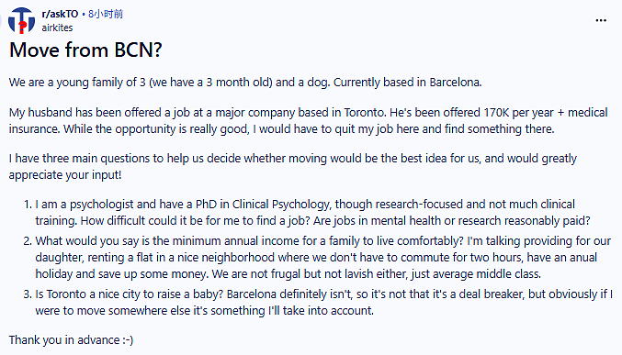Go to the r/askTO community link

point(60,14)
